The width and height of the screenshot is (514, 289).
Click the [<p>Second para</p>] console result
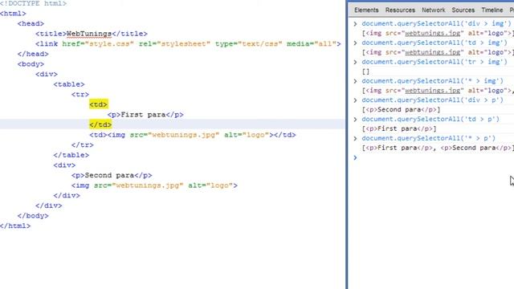click(401, 109)
